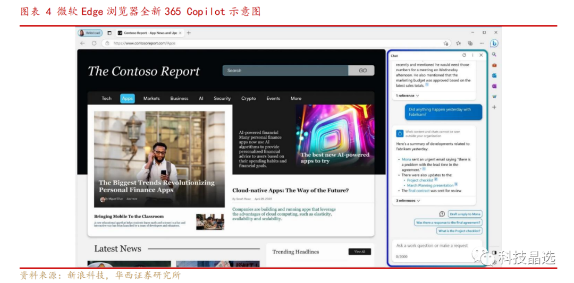Open the final contract link
This screenshot has width=574, height=283.
pyautogui.click(x=419, y=191)
